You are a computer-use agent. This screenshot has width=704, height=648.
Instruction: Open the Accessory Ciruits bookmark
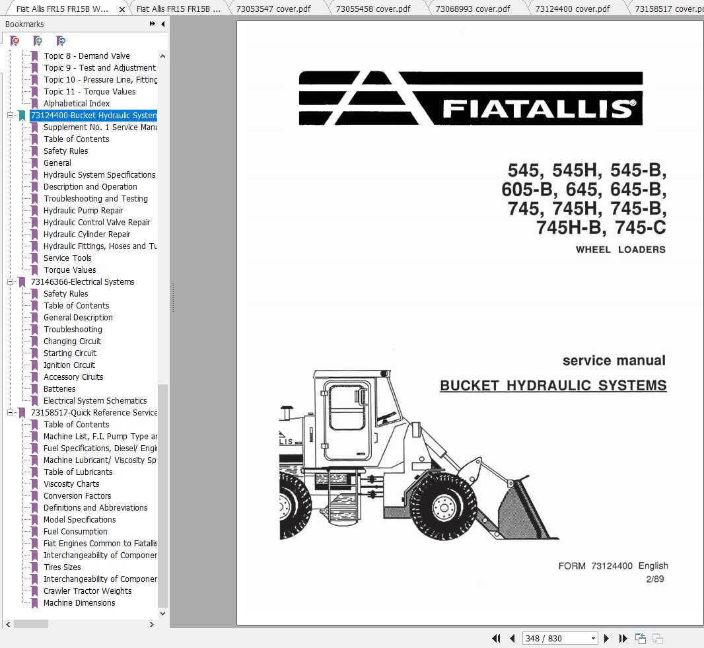73,377
